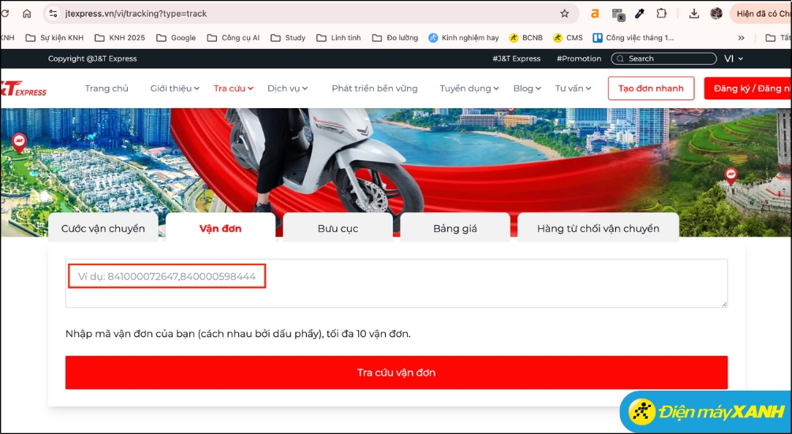Open site information icon in address bar
Image resolution: width=792 pixels, height=434 pixels.
[x=53, y=13]
